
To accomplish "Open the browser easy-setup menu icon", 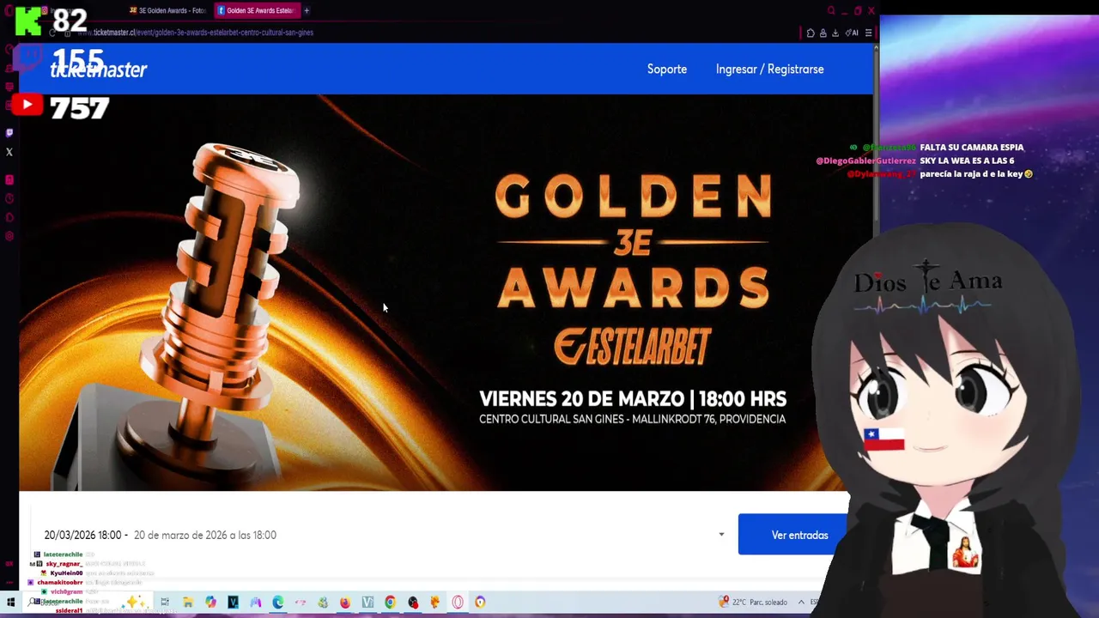I will 869,33.
